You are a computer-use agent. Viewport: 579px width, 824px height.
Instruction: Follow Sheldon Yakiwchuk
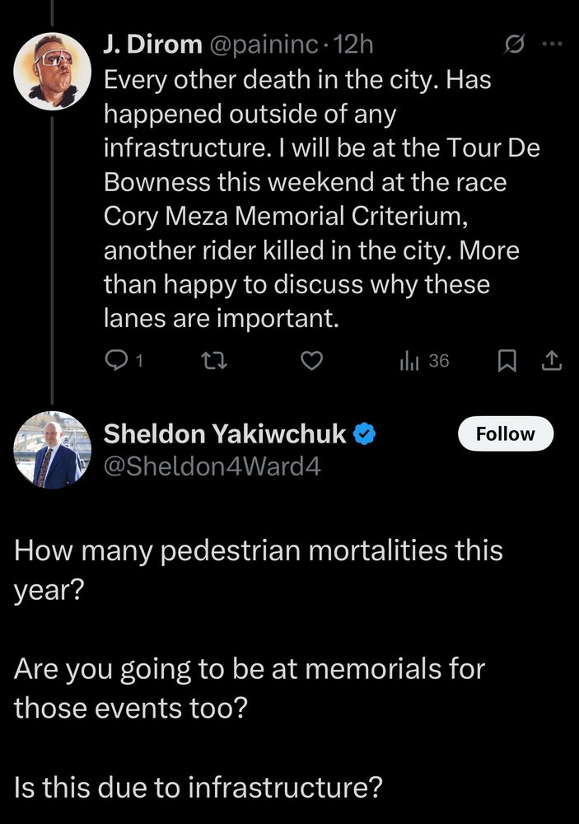point(505,433)
